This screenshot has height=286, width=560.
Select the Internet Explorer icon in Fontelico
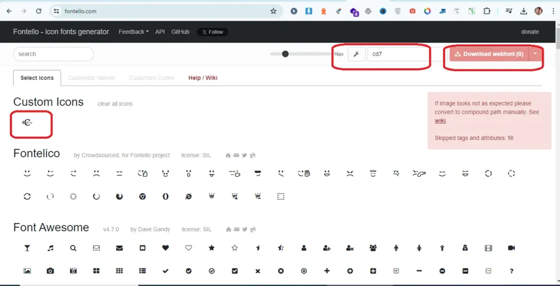click(189, 196)
